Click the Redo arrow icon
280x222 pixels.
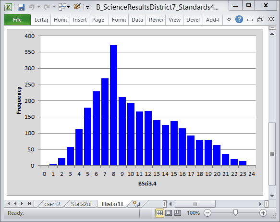47,7
